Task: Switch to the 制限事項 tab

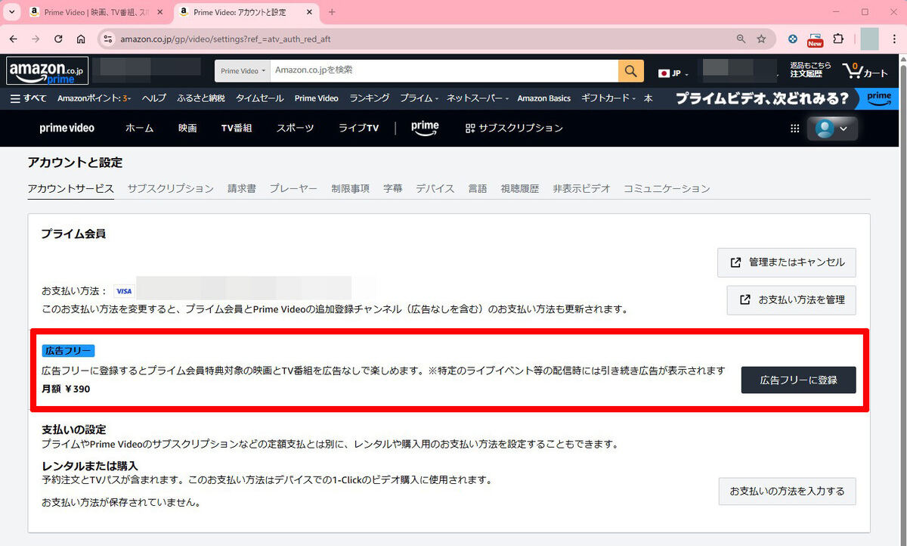Action: click(350, 188)
